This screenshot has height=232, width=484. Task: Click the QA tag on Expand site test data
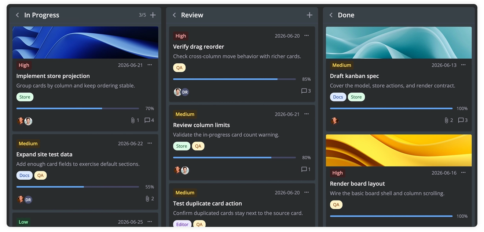pyautogui.click(x=40, y=175)
